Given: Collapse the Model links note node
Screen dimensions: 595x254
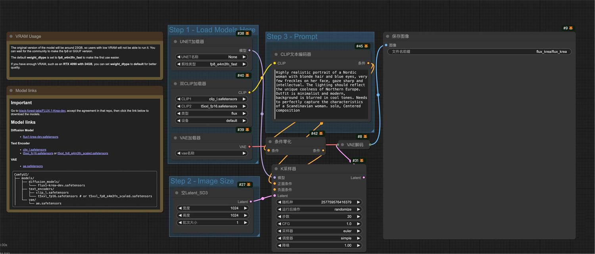Looking at the screenshot, I should (x=11, y=90).
